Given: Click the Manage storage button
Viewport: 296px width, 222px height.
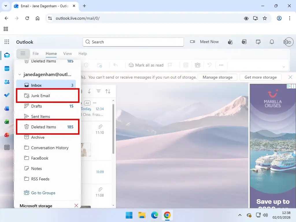Looking at the screenshot, I should 217,77.
